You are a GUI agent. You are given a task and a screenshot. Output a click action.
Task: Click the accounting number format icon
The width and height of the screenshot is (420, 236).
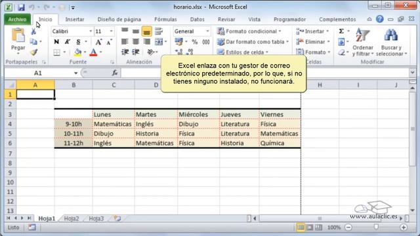click(x=178, y=42)
